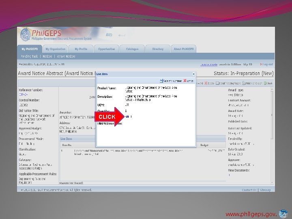Click the Line Item section header

click(x=66, y=139)
